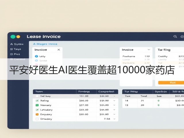The width and height of the screenshot is (184, 138).
Task: Click the $18.00 value in Letostary row
Action: point(84,110)
